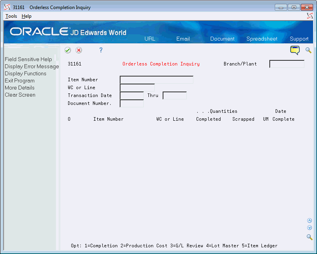Select Display Functions in sidebar
Viewport: 317px width, 254px height.
[x=26, y=73]
